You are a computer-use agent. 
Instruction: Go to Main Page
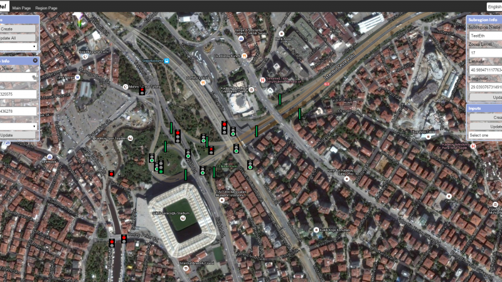pyautogui.click(x=21, y=8)
